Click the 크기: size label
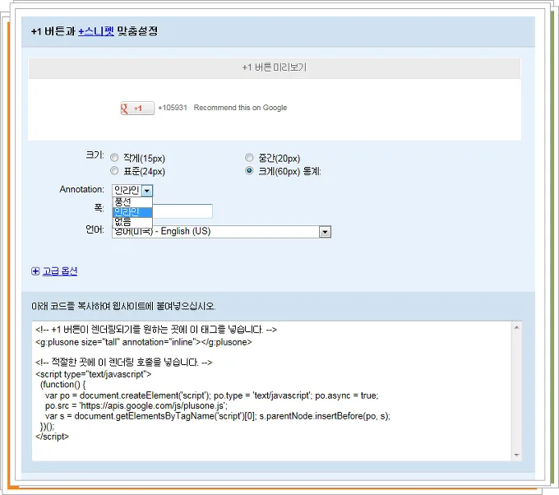559x495 pixels. 95,155
